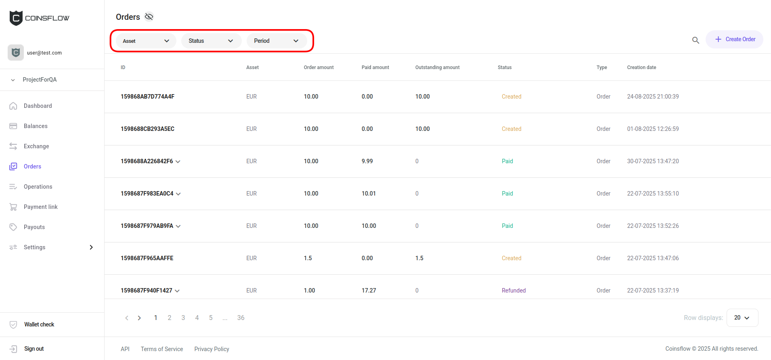Click the Balances card icon

click(x=13, y=126)
